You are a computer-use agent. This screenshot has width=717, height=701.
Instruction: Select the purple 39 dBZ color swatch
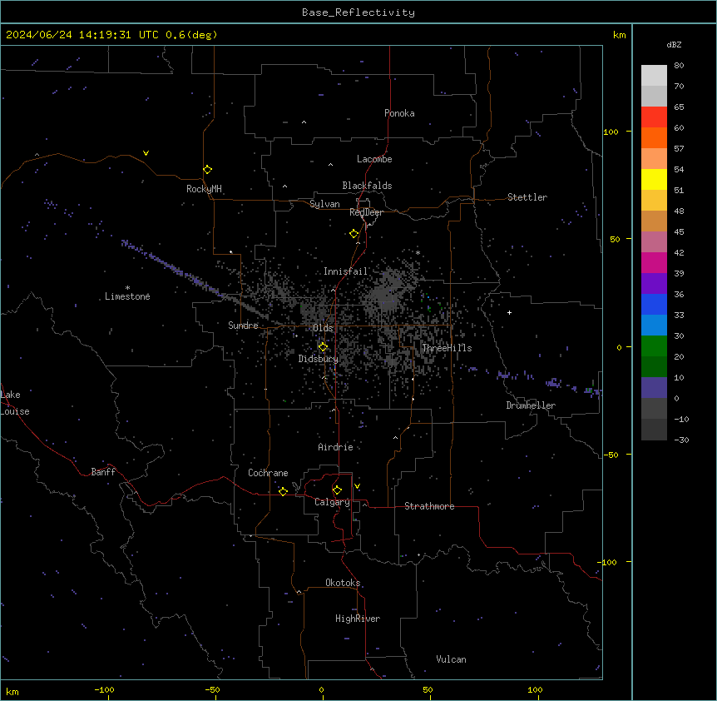click(654, 283)
